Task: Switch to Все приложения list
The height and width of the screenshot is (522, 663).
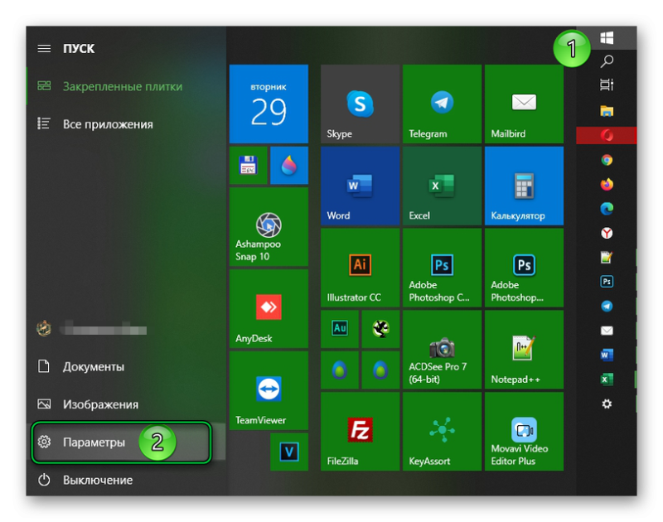Action: click(x=126, y=123)
